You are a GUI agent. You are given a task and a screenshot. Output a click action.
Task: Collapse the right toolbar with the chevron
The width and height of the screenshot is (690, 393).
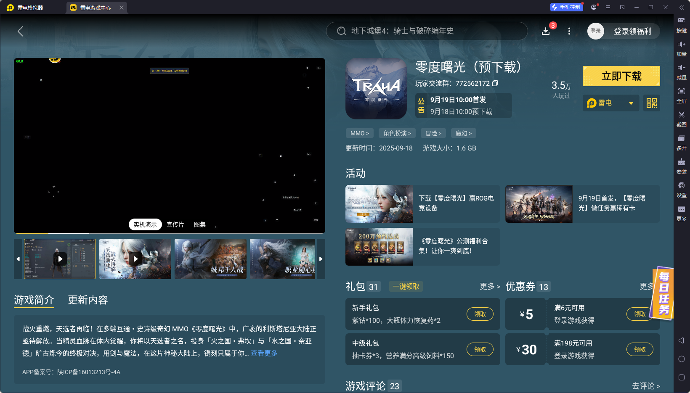(682, 7)
